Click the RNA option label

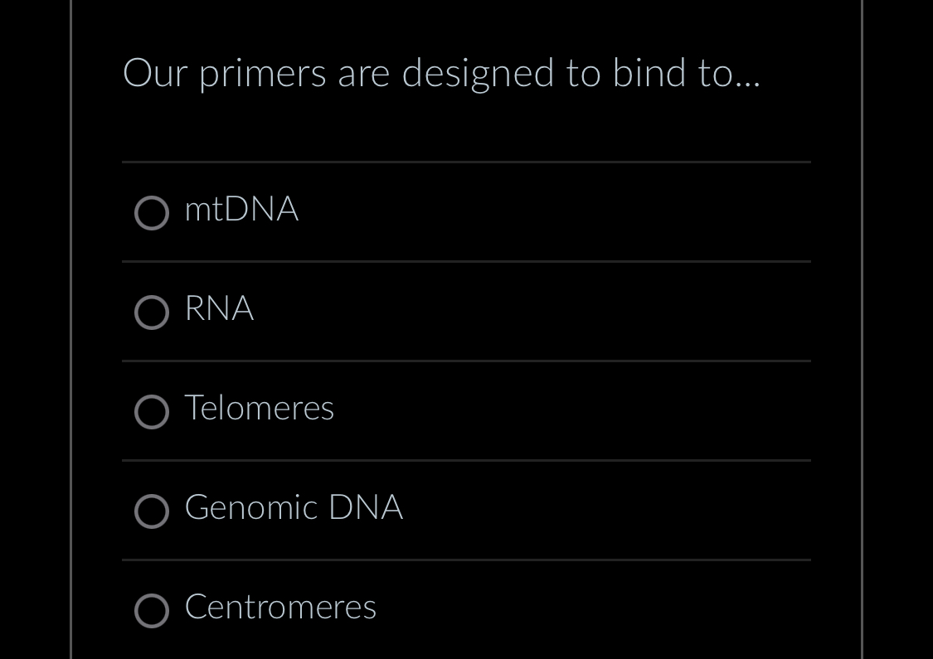point(219,309)
